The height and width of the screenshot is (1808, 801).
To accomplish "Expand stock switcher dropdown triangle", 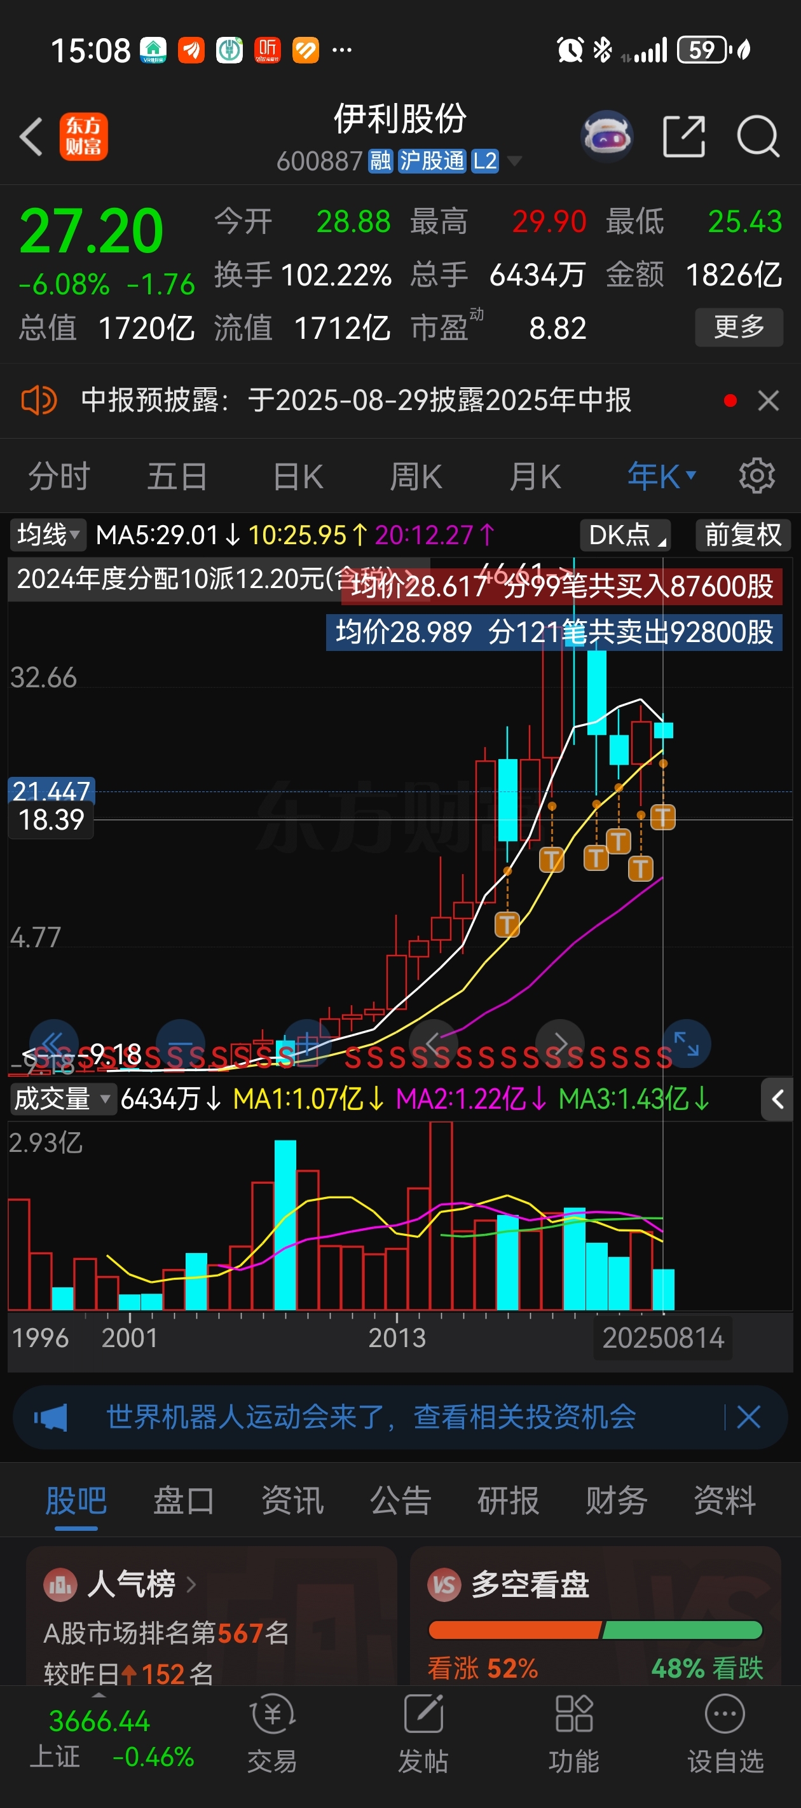I will (514, 161).
